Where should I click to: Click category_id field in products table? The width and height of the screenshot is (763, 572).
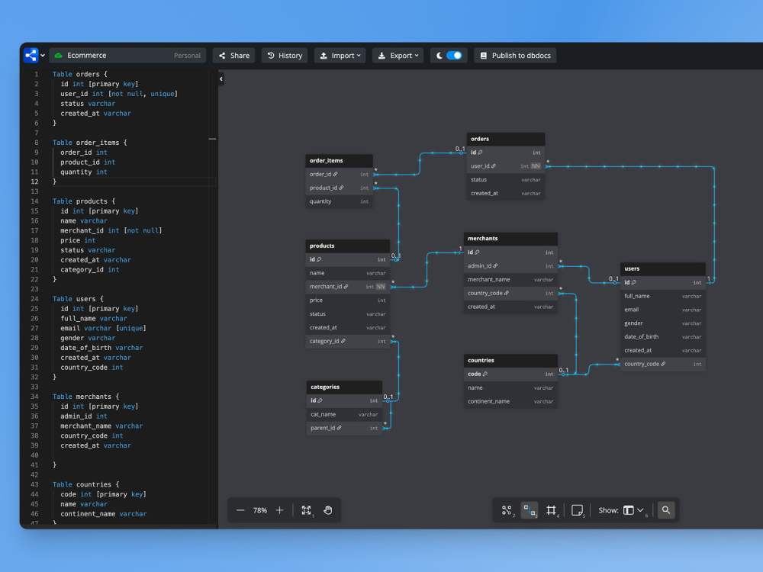(x=347, y=341)
